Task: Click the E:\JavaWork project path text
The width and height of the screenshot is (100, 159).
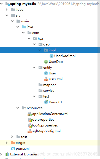Action: pyautogui.click(x=69, y=4)
